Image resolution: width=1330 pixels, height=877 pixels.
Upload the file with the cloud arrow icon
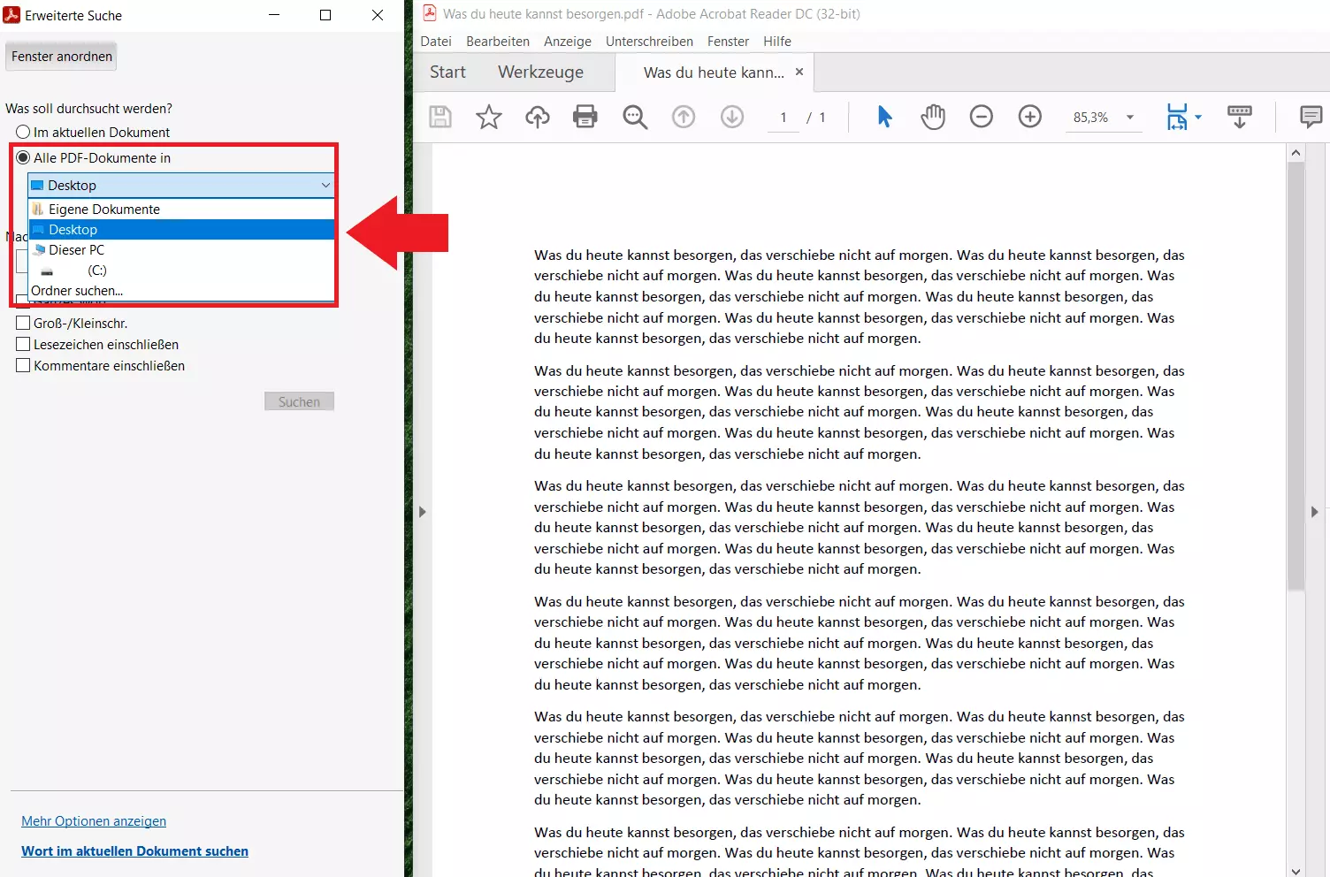tap(538, 117)
